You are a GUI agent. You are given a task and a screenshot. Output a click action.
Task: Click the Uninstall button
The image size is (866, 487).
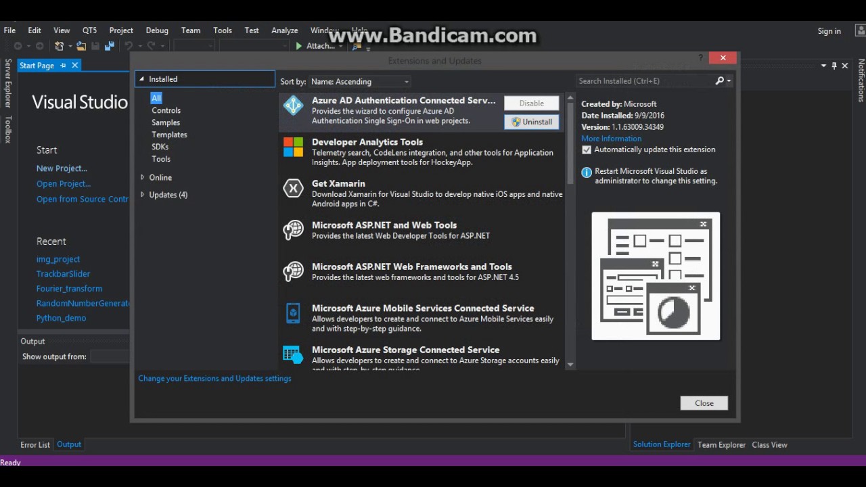[x=532, y=122]
